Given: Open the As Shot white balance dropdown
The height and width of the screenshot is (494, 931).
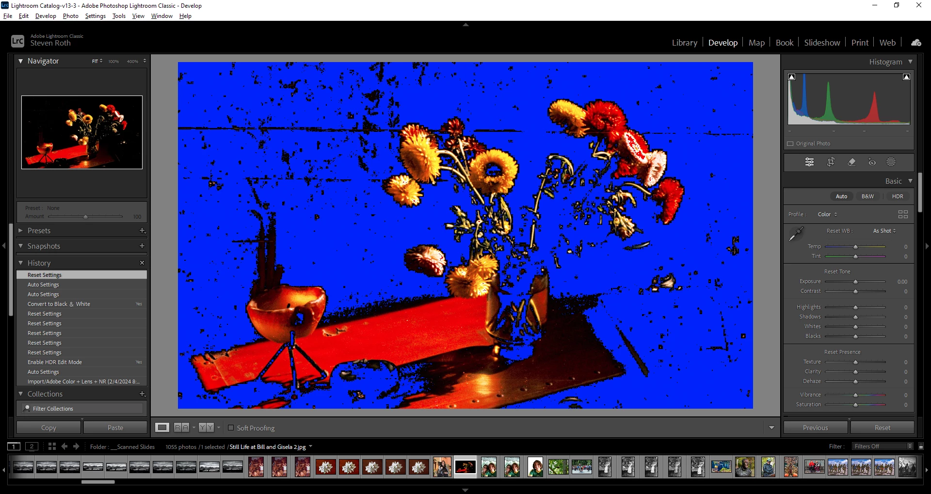Looking at the screenshot, I should (884, 231).
